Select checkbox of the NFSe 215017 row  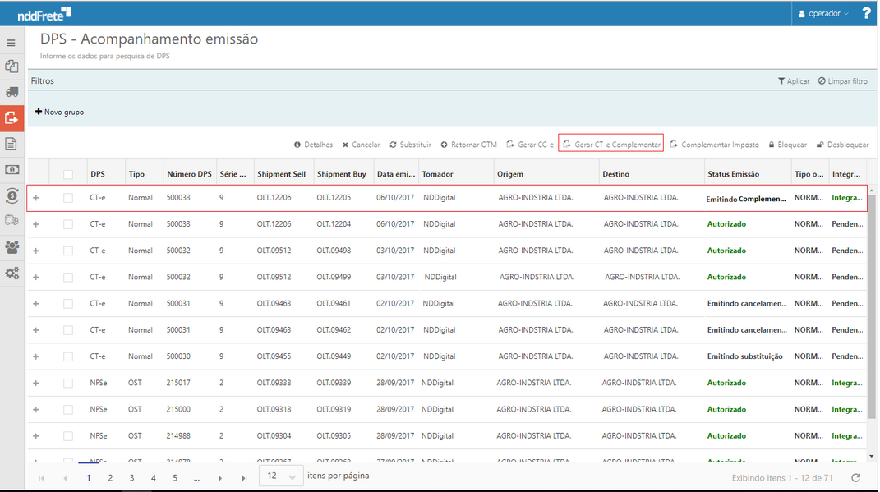point(68,383)
